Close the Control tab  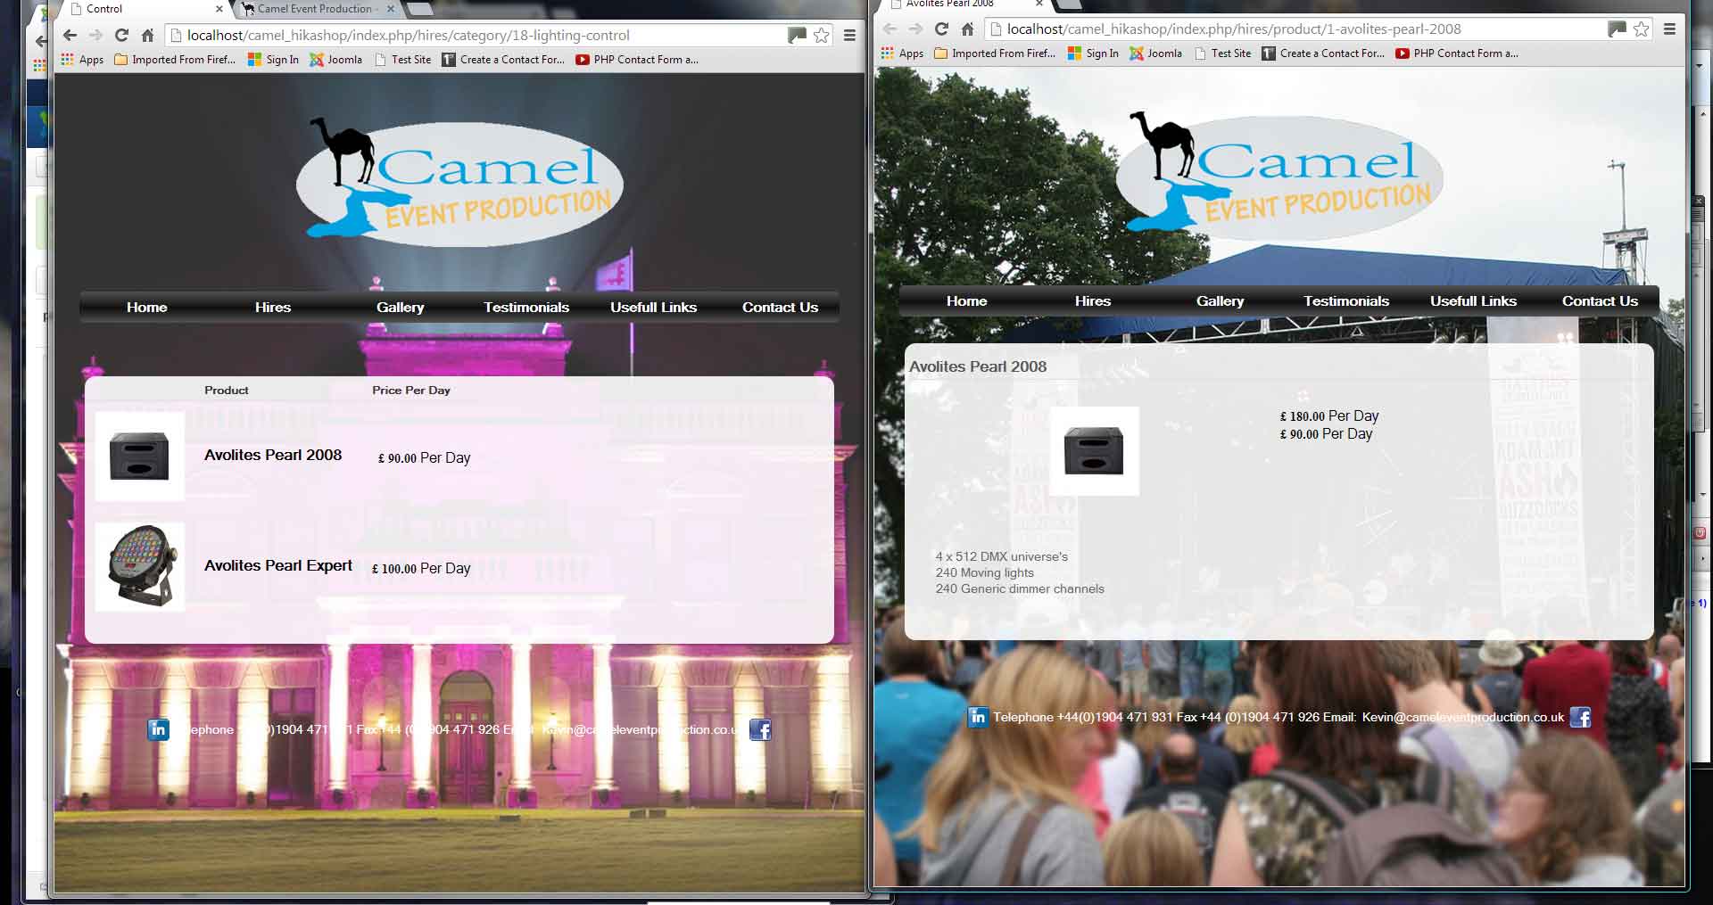click(219, 9)
